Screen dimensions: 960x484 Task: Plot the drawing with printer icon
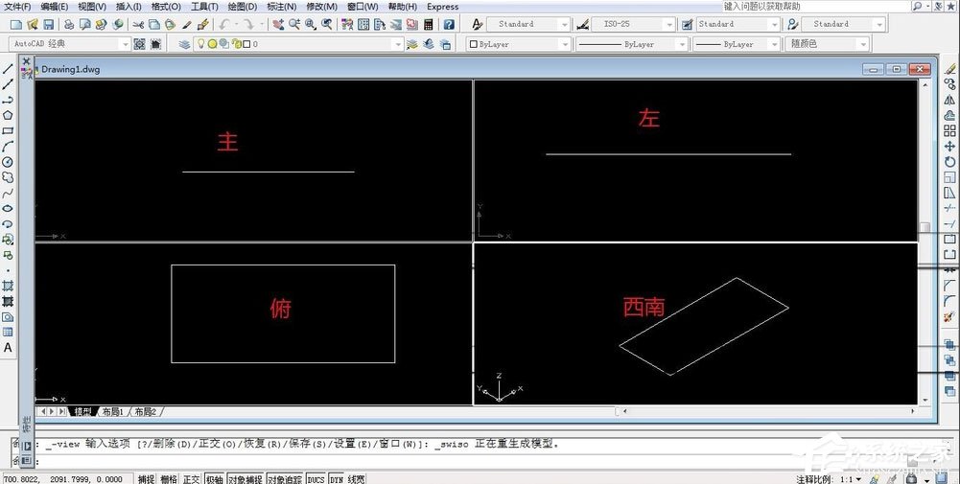click(x=69, y=25)
